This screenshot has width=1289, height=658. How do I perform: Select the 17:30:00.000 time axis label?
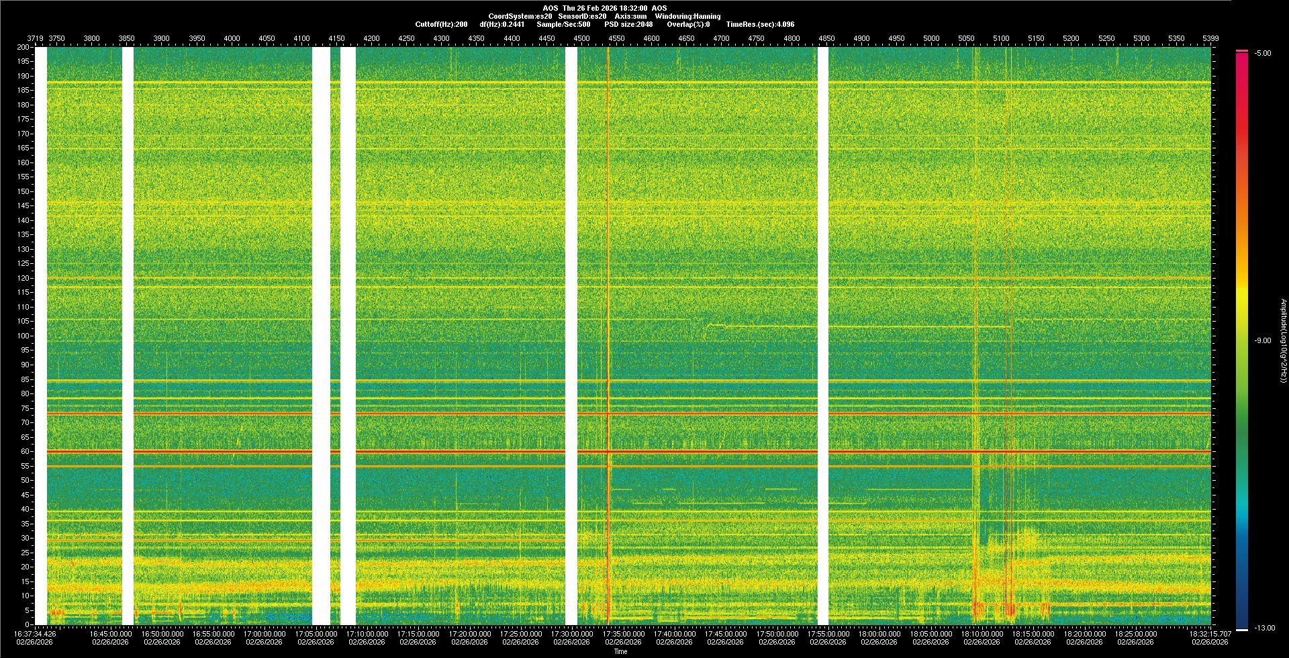click(x=572, y=634)
